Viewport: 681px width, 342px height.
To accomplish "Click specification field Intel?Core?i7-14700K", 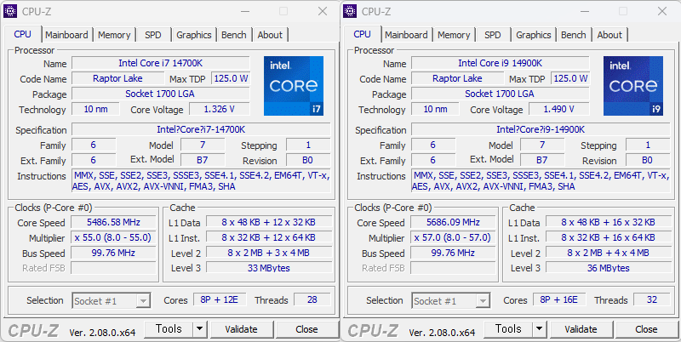I will [x=201, y=129].
